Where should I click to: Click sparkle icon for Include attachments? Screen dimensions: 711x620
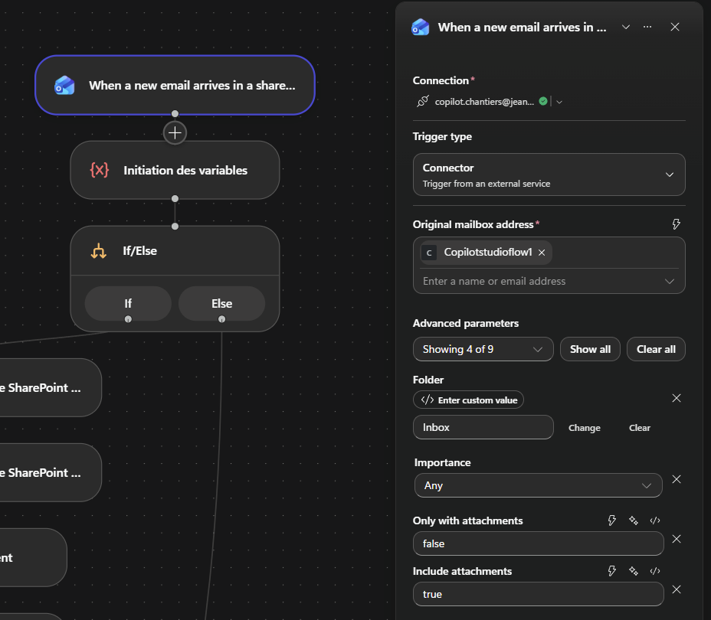[x=634, y=571]
